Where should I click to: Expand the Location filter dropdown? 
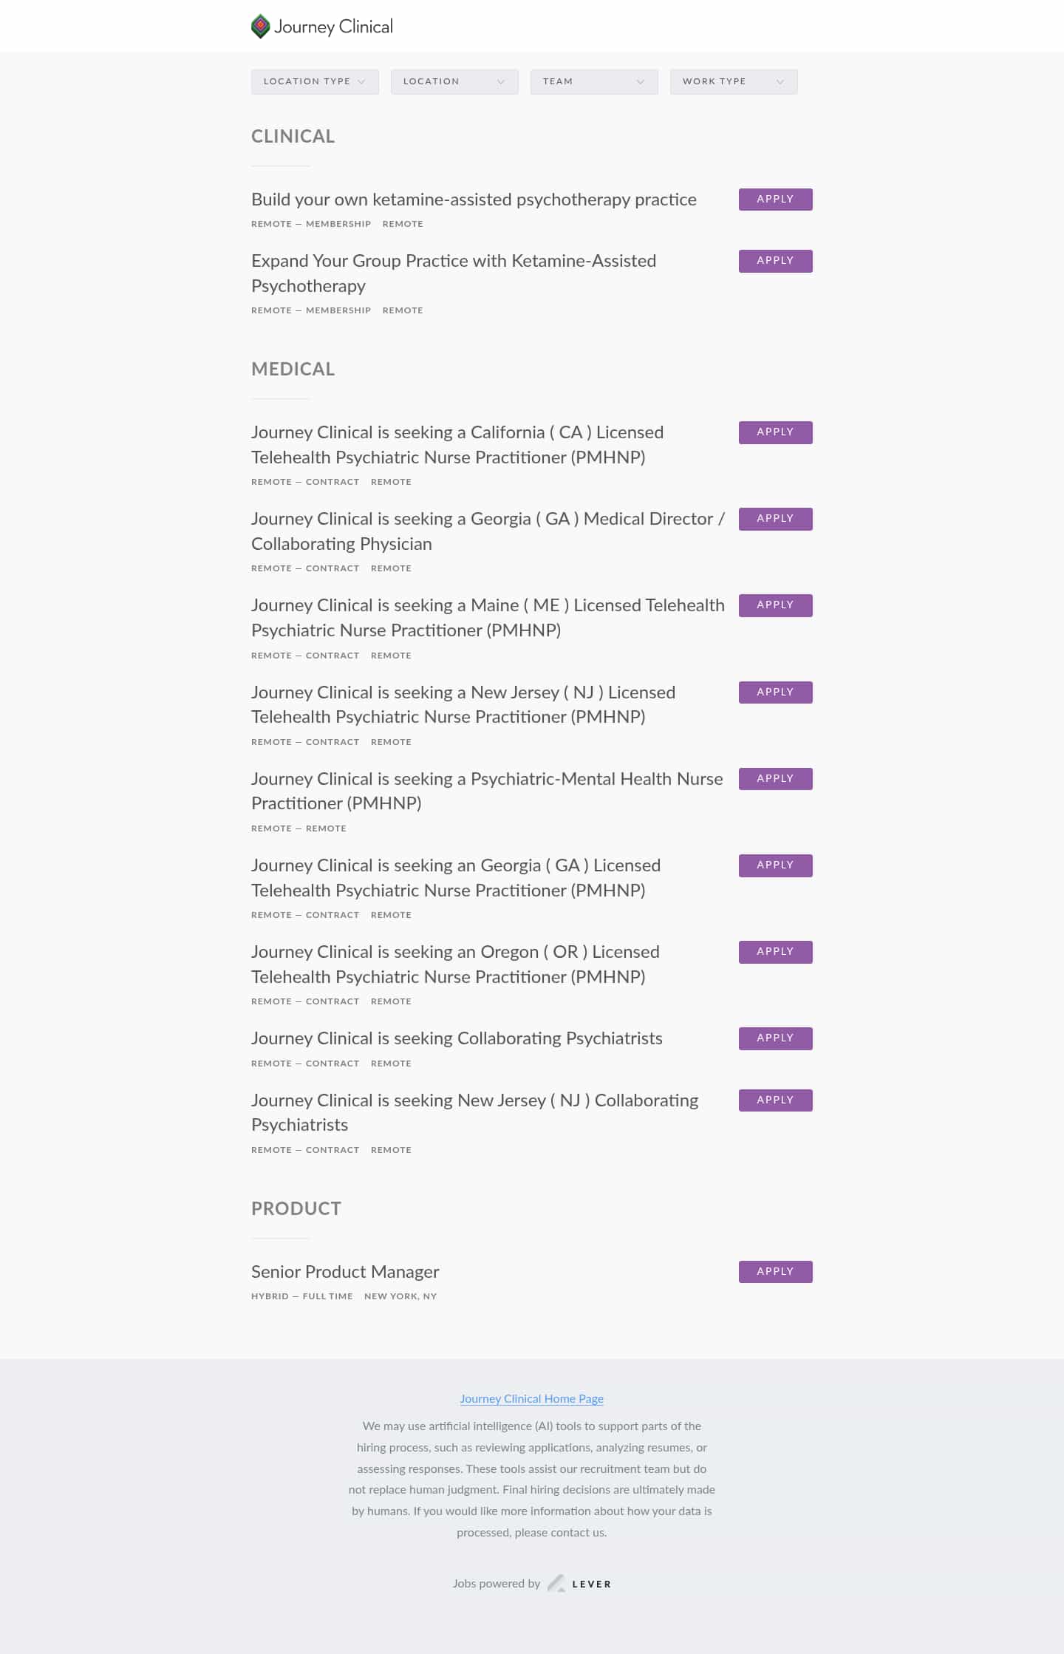(454, 81)
